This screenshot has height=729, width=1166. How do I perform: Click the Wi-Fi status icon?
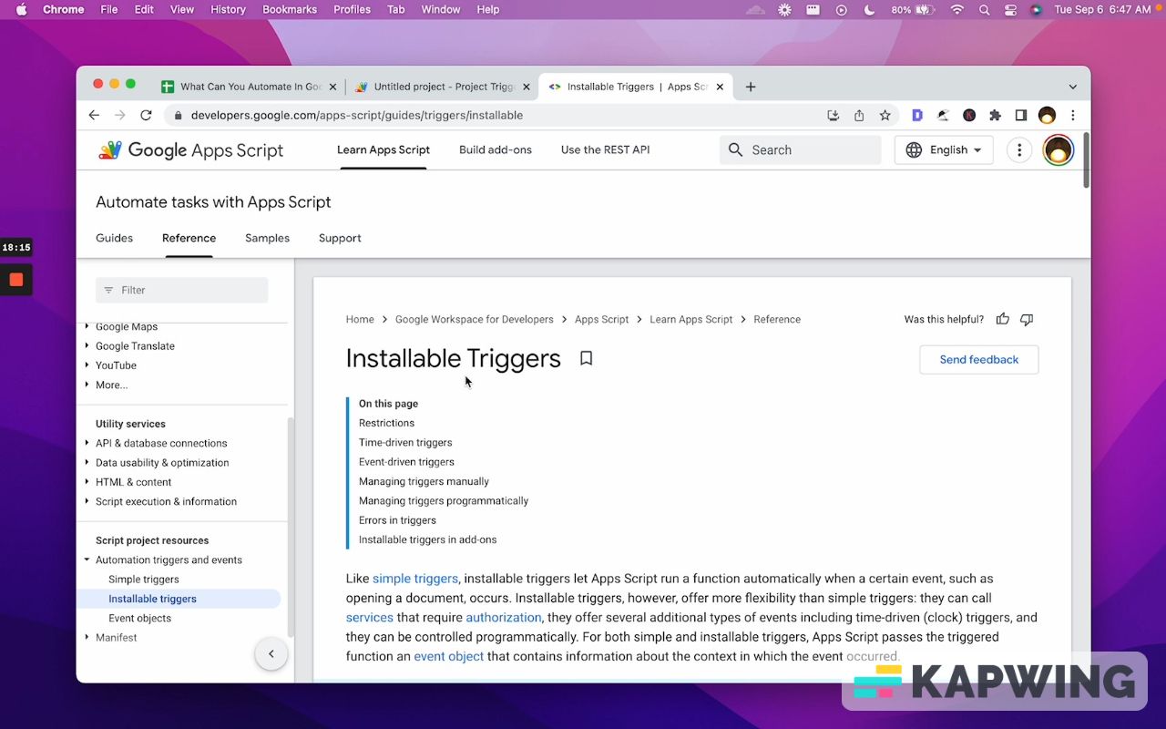coord(956,9)
